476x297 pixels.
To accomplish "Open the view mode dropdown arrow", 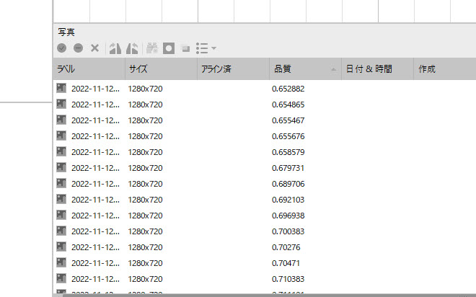I will (x=213, y=48).
